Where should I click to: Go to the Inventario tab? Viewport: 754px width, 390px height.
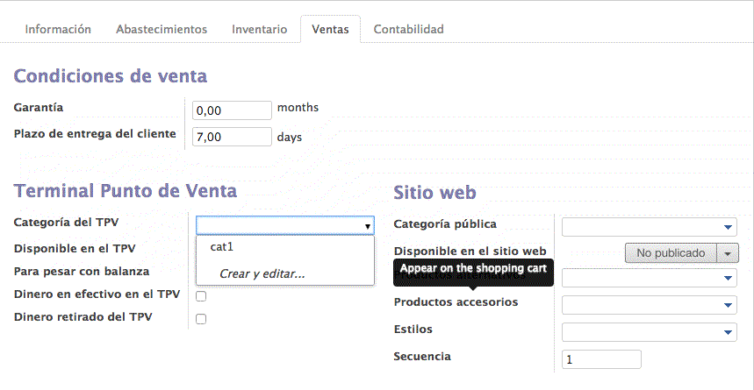click(259, 29)
